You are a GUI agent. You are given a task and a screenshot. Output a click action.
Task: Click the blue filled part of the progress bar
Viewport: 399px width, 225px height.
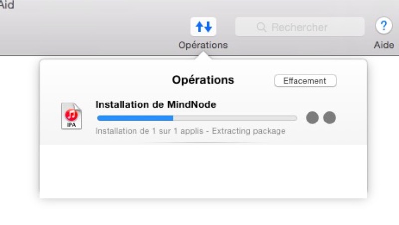(x=135, y=118)
